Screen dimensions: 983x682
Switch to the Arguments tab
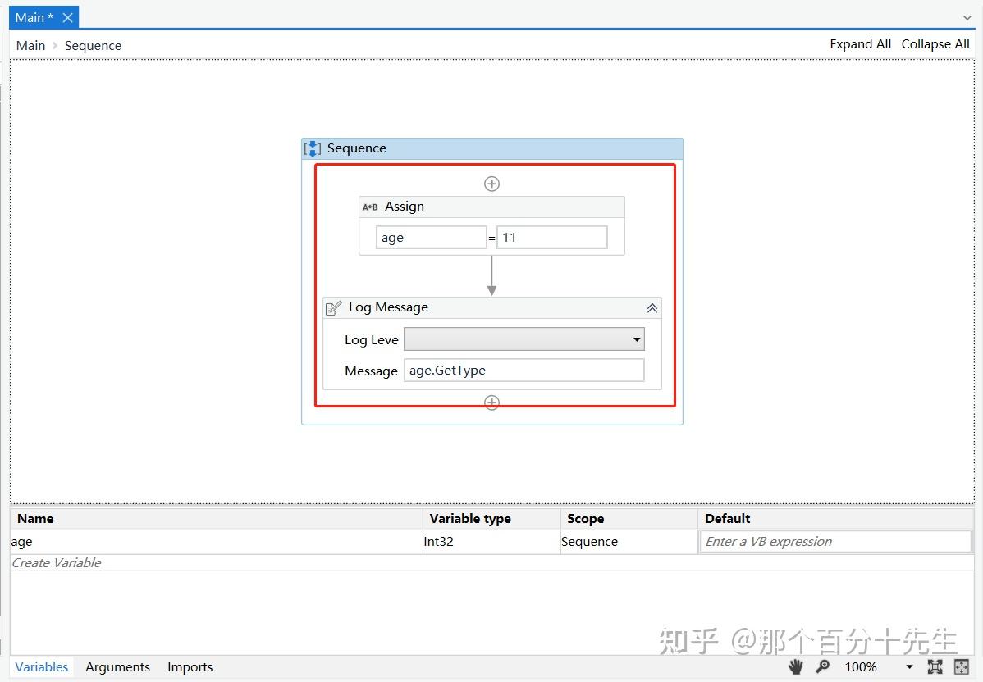click(x=117, y=666)
